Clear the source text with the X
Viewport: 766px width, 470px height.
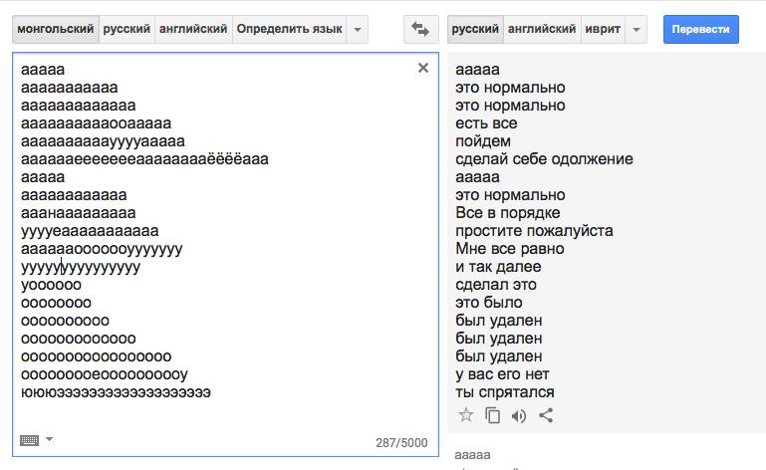423,68
